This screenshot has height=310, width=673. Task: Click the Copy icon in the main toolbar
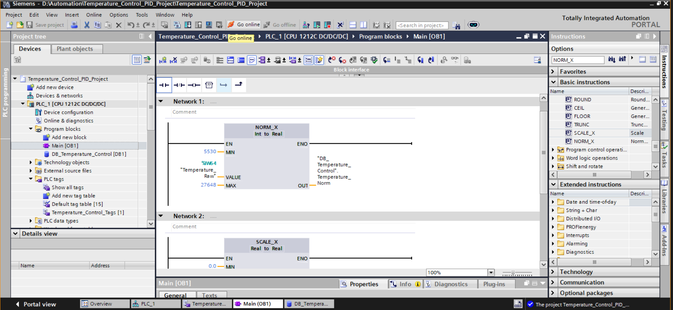[x=97, y=25]
